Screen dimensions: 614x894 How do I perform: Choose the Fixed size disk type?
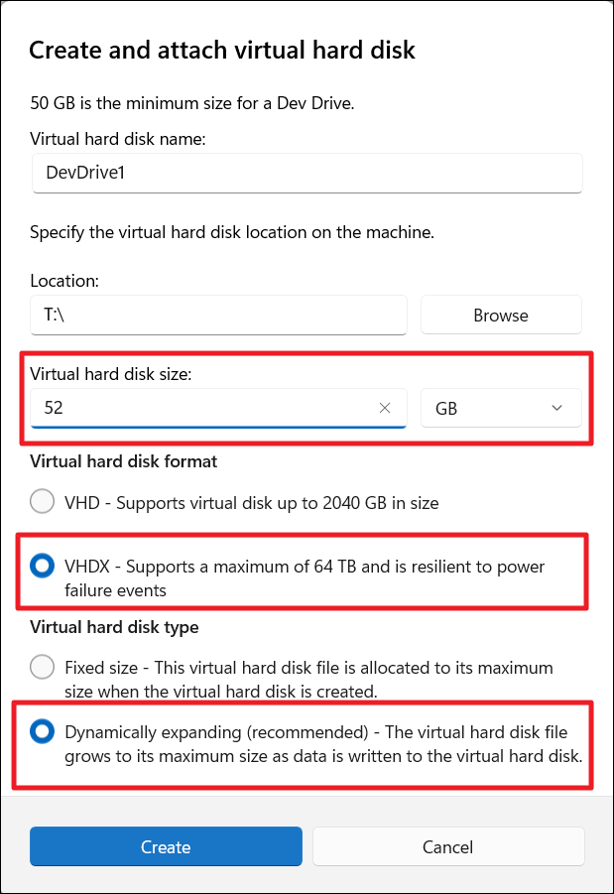tap(43, 667)
